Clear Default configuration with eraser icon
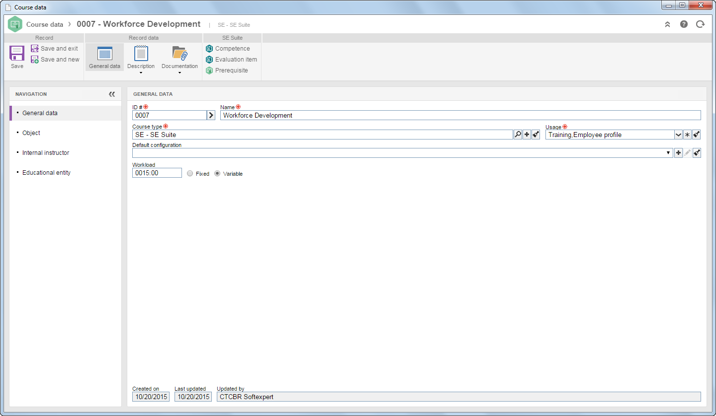Screen dimensions: 716x416 697,153
